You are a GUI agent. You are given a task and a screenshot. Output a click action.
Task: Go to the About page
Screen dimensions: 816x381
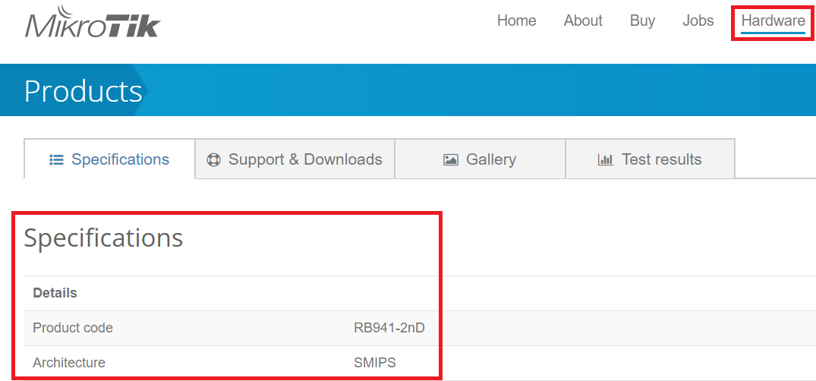pos(583,20)
